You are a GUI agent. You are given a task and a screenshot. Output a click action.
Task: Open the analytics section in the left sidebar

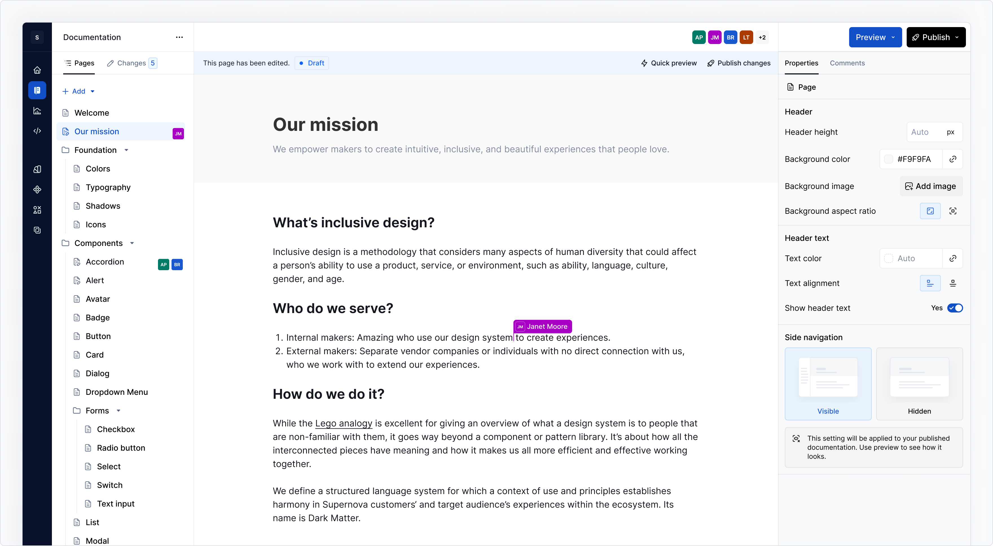[x=37, y=111]
